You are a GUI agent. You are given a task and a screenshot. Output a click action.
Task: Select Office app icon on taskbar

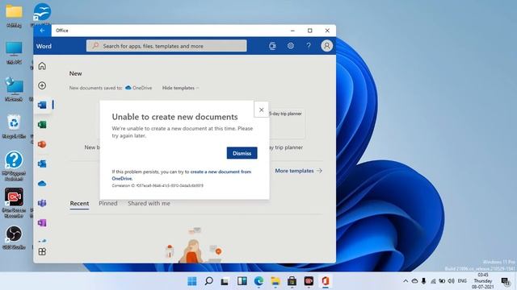pyautogui.click(x=326, y=281)
